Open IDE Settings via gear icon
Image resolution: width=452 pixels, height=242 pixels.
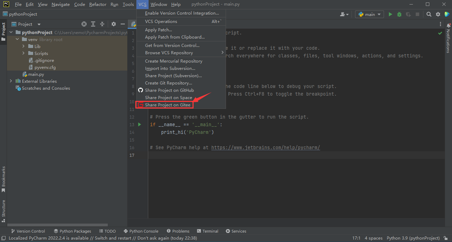[438, 14]
